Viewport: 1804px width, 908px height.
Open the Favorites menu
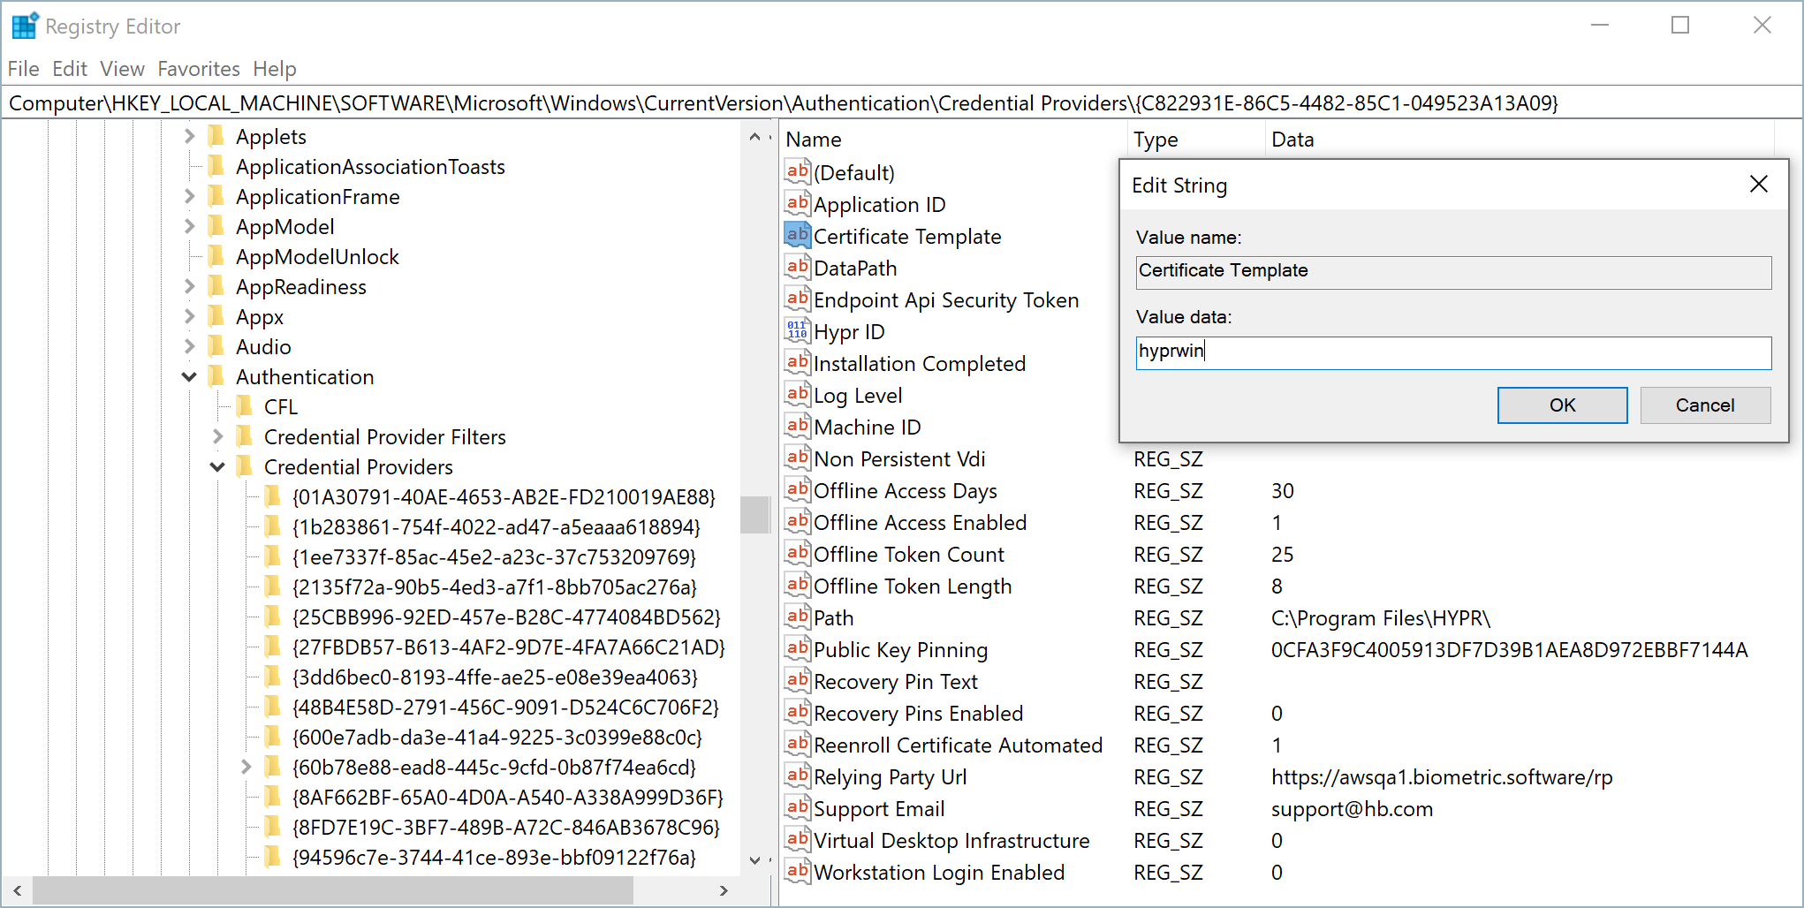click(199, 69)
